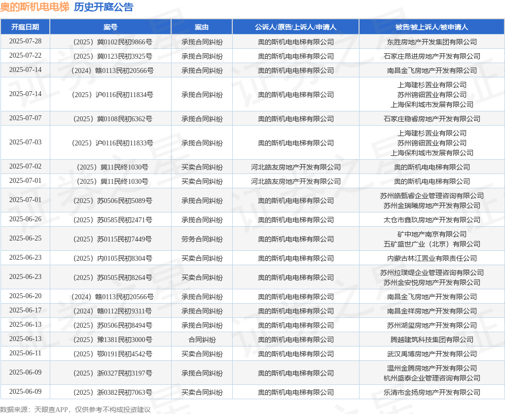Select the 开庭日期 column header

[25, 27]
